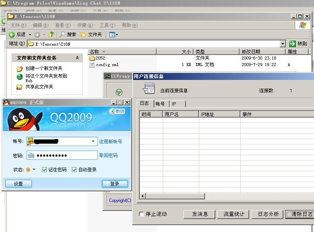Screen dimensions: 314x232
Task: Click the Tencent logo in QQ banner
Action: tap(117, 111)
